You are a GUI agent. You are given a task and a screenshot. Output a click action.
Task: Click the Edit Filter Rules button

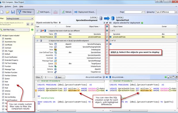click(15, 30)
